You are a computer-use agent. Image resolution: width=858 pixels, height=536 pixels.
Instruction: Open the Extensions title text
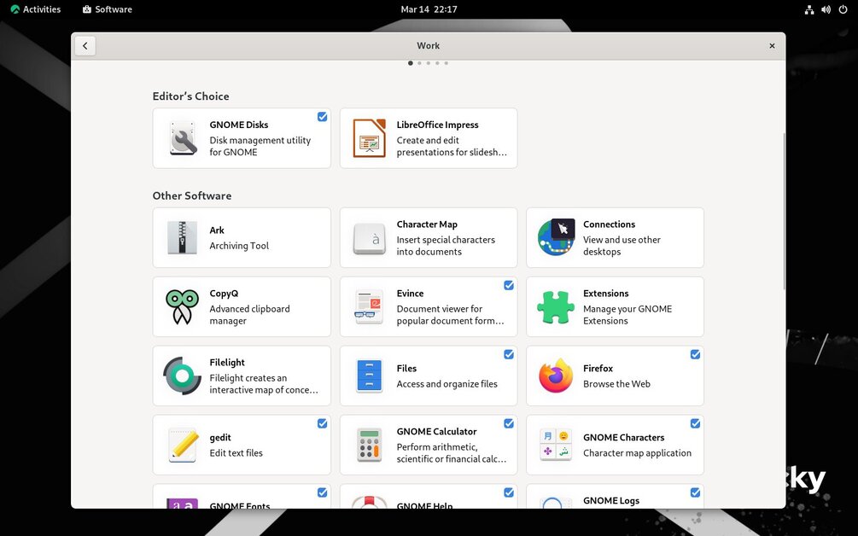tap(606, 293)
